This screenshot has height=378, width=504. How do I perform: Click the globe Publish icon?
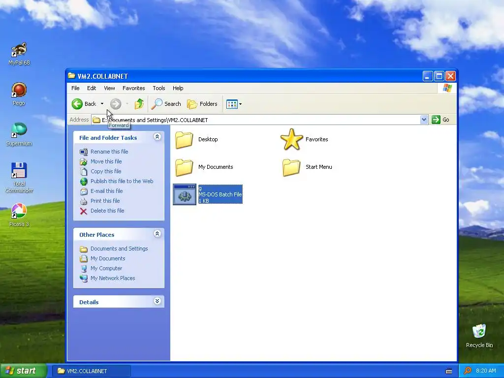[84, 182]
